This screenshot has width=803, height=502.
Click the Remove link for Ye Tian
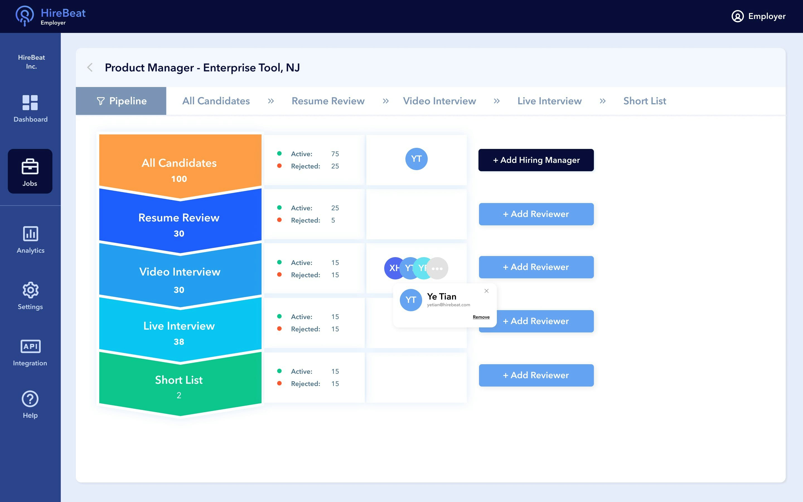click(481, 317)
